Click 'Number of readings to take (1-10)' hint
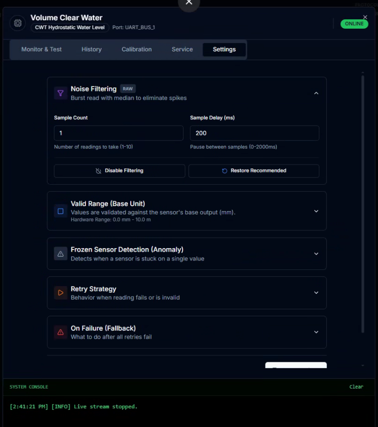 pyautogui.click(x=94, y=147)
